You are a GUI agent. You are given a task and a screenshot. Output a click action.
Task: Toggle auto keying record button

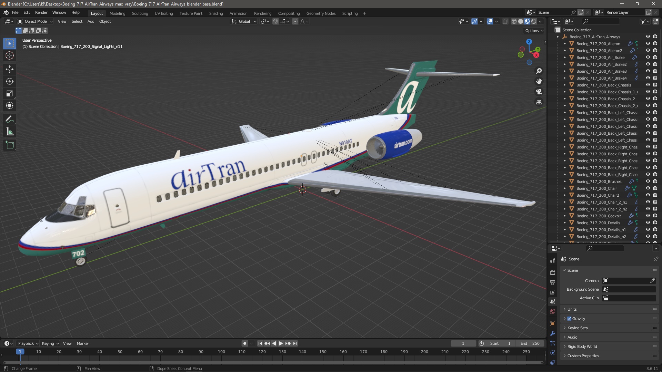(244, 343)
